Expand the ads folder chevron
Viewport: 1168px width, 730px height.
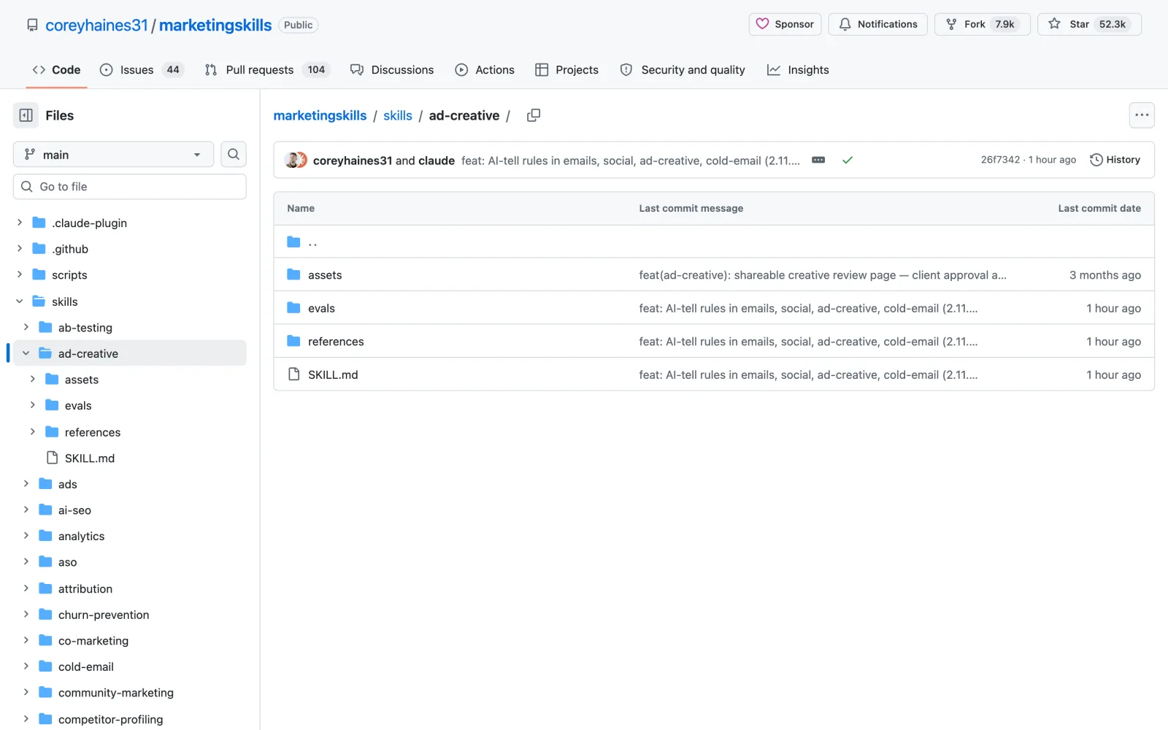26,484
